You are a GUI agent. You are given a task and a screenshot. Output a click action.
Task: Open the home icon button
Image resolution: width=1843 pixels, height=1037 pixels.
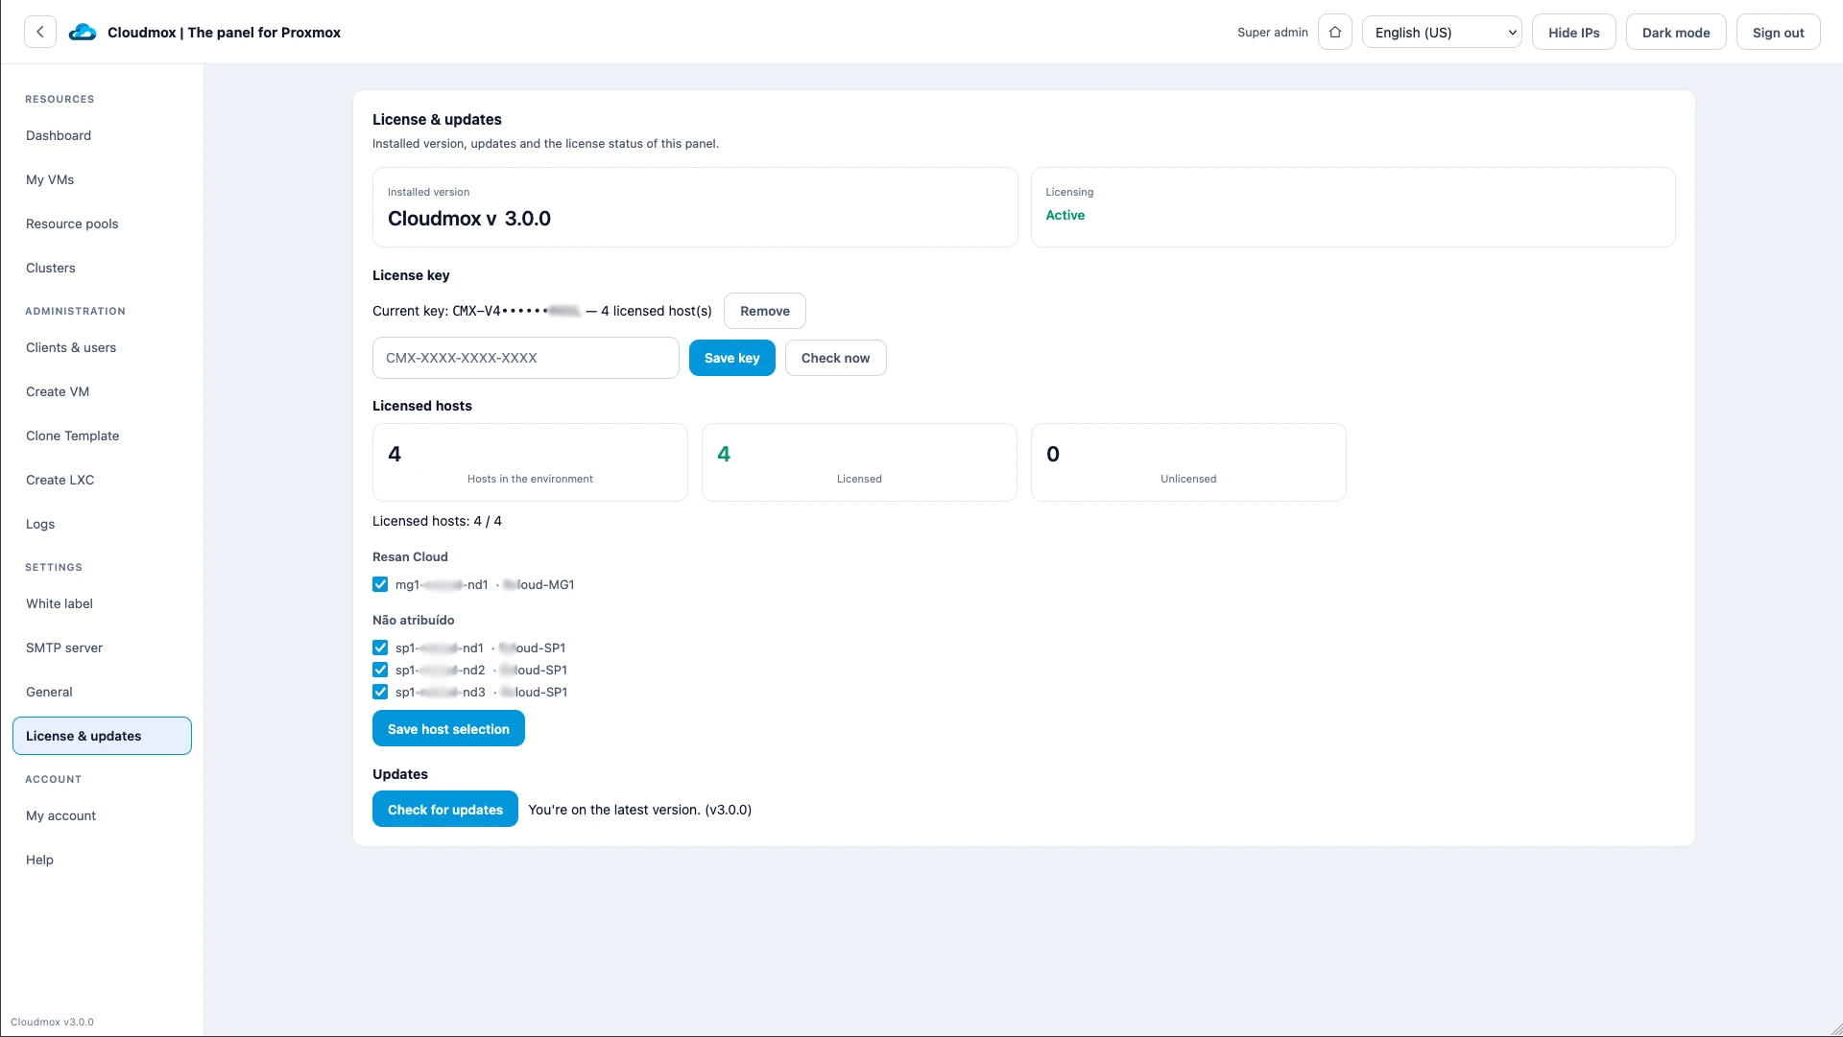click(x=1335, y=32)
